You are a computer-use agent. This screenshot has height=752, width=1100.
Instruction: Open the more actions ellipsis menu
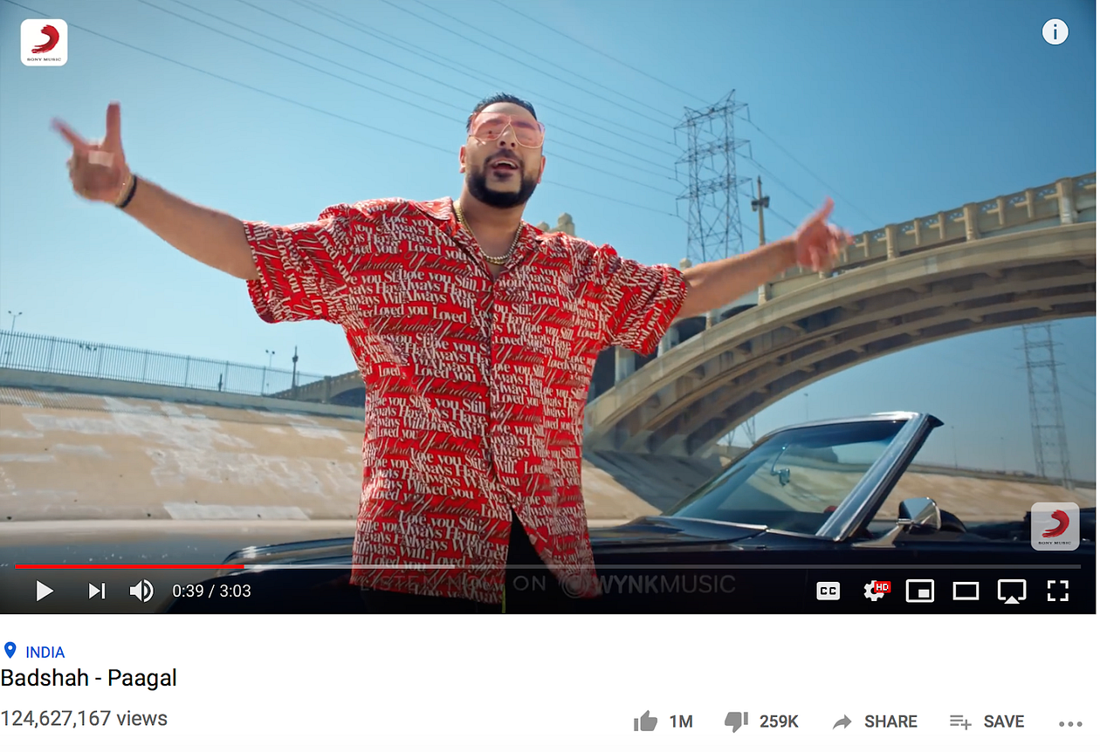[1070, 723]
